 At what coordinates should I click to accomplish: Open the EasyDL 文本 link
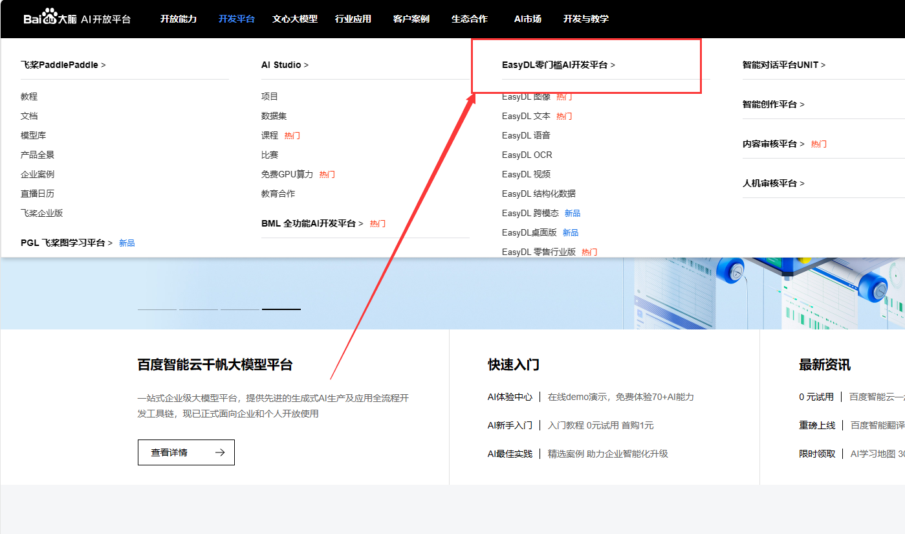526,116
